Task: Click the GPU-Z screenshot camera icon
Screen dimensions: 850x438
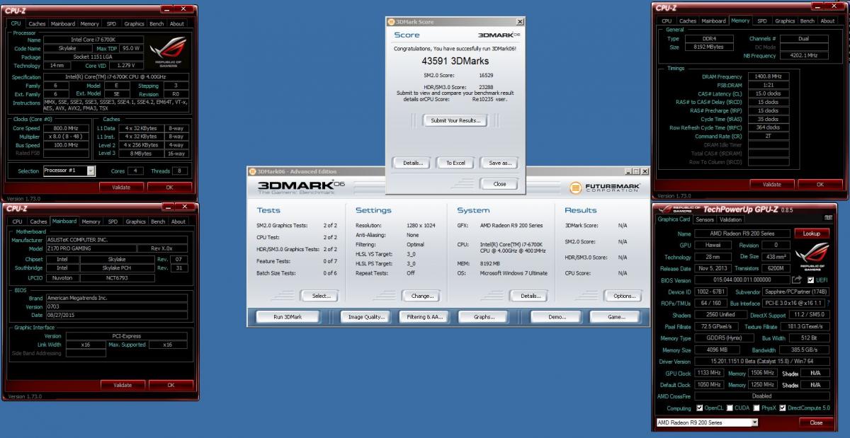Action: 829,219
